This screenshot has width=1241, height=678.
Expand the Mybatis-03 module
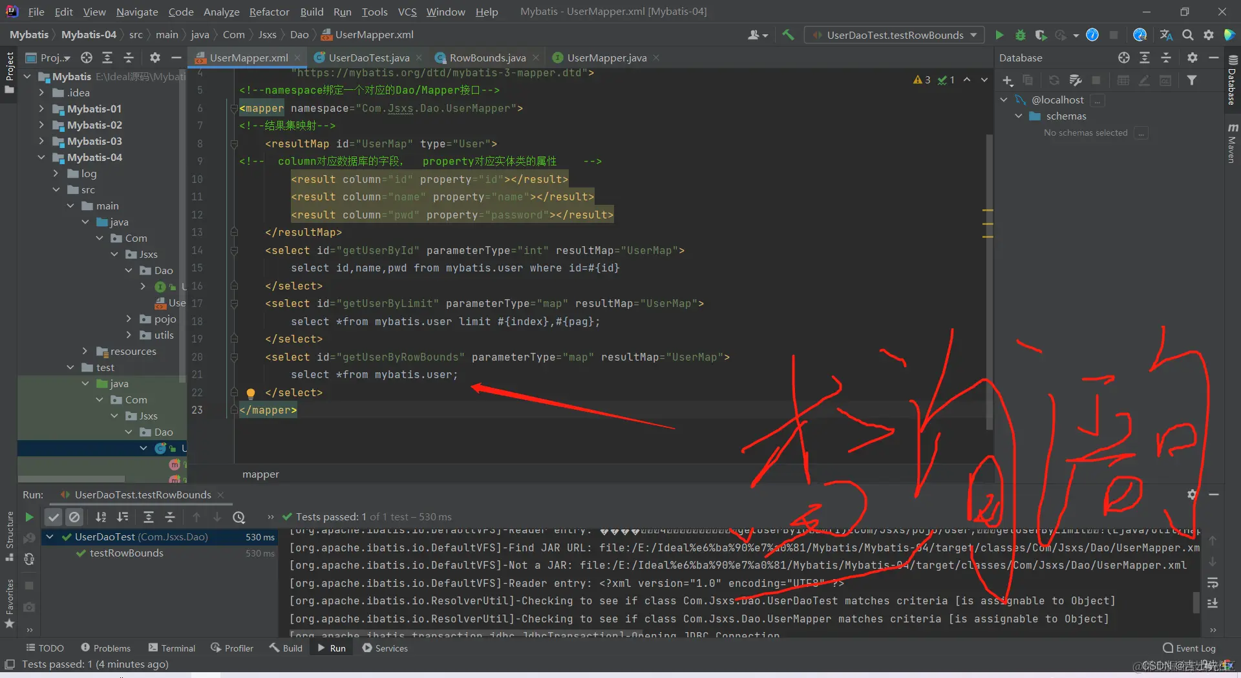tap(41, 141)
